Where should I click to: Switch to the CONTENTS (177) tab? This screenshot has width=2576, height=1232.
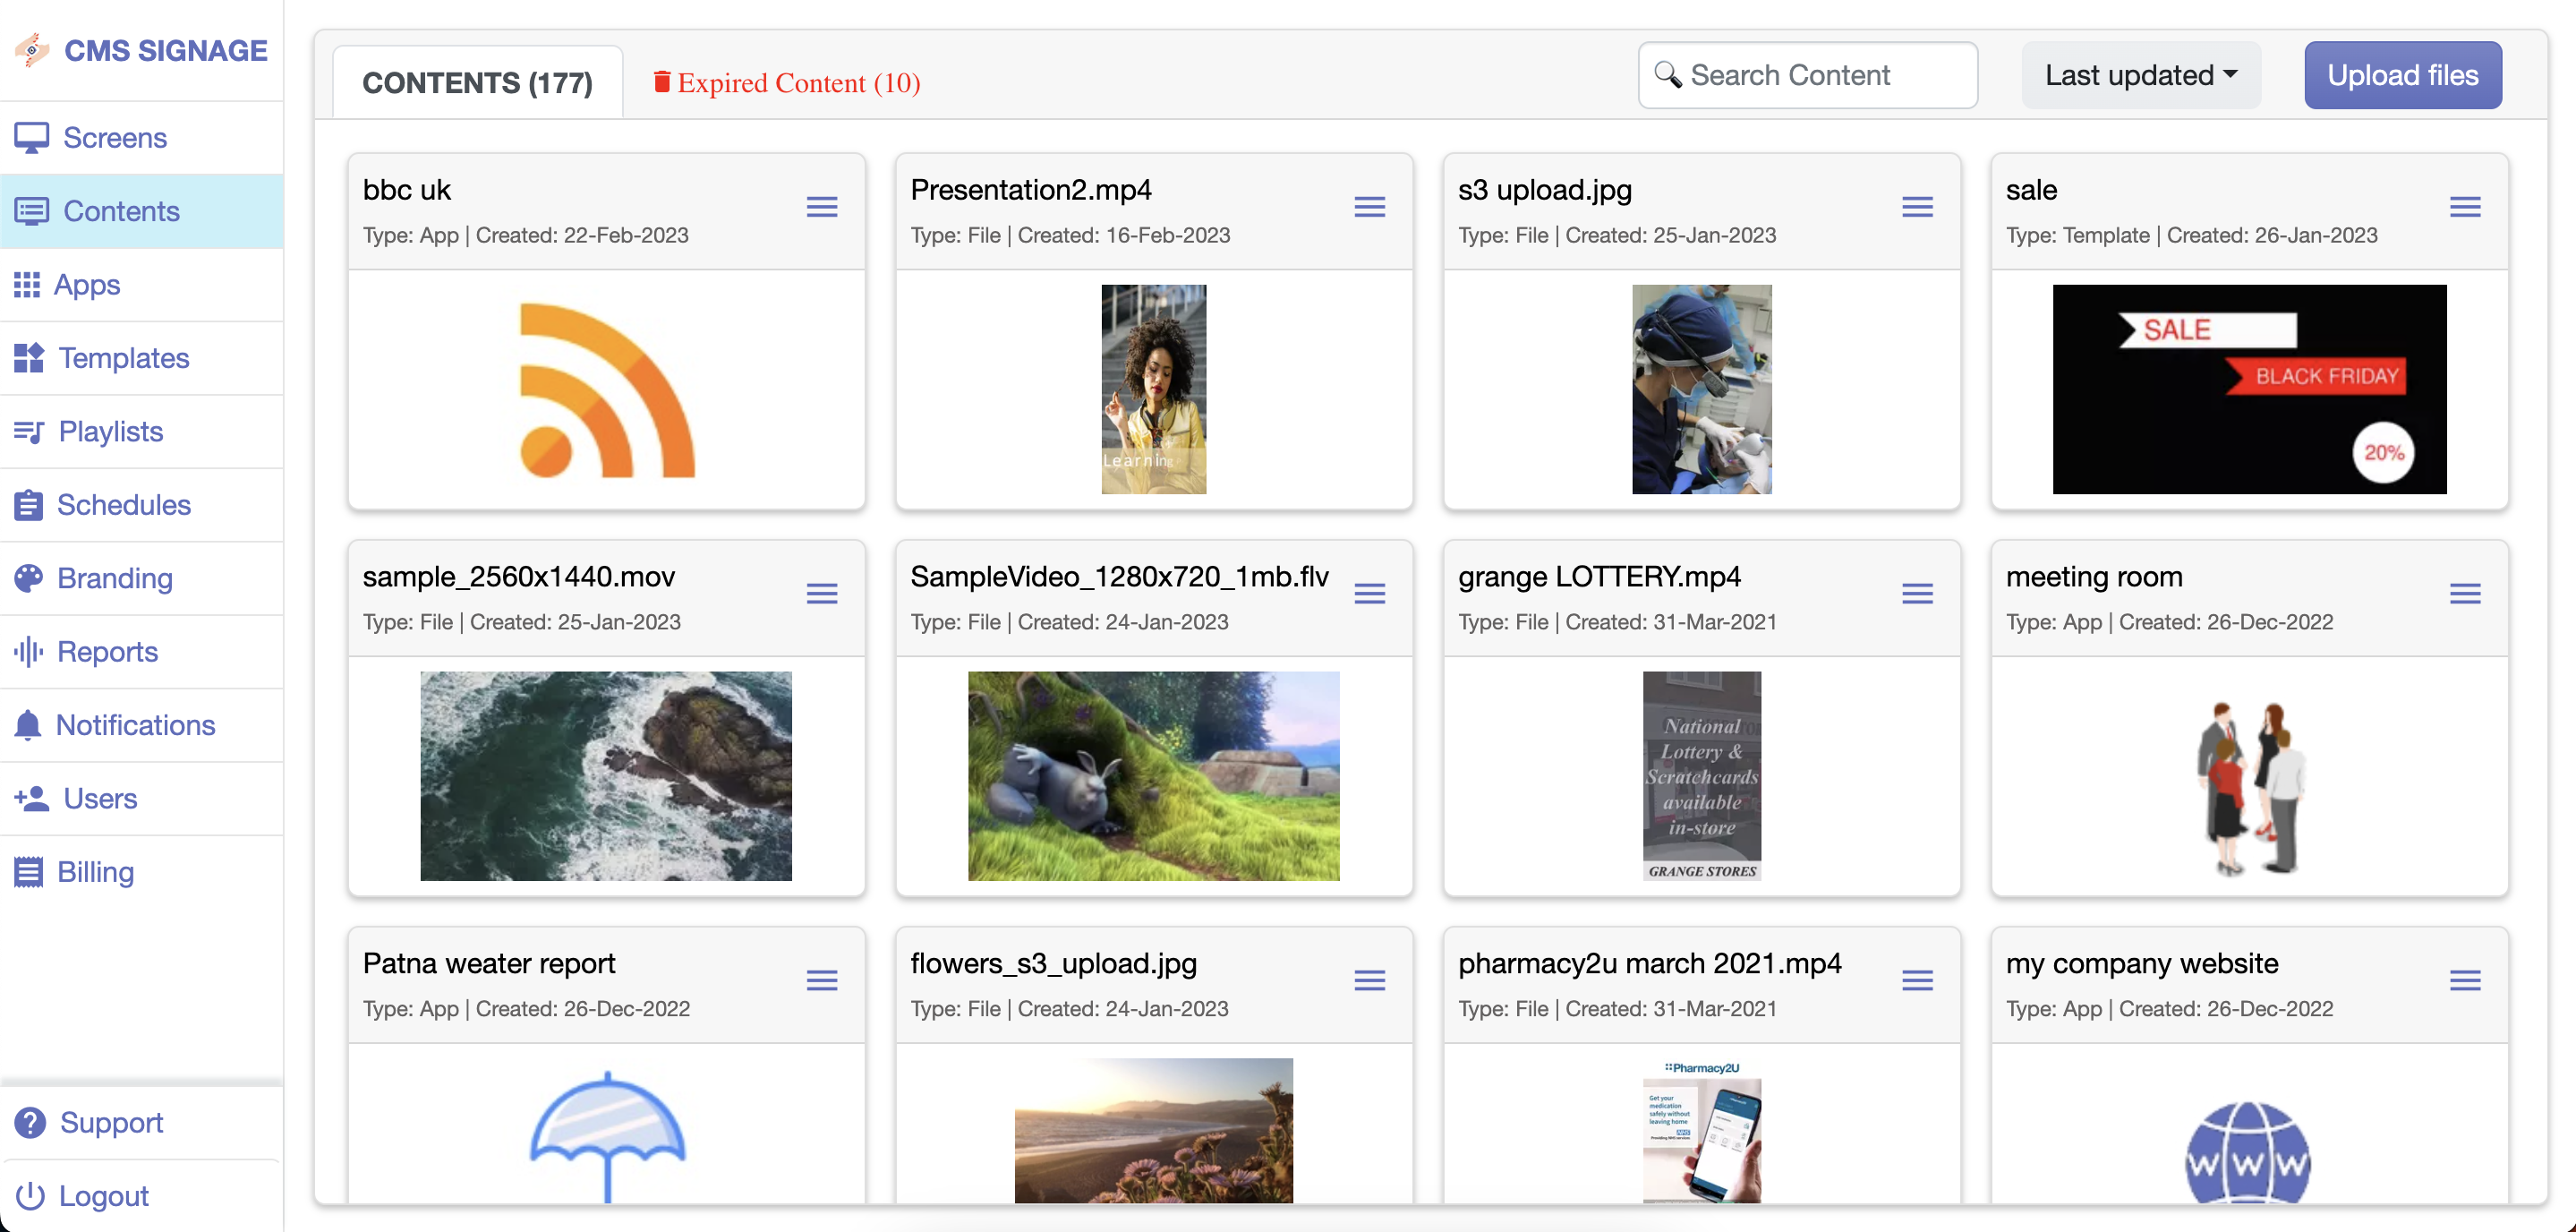477,82
